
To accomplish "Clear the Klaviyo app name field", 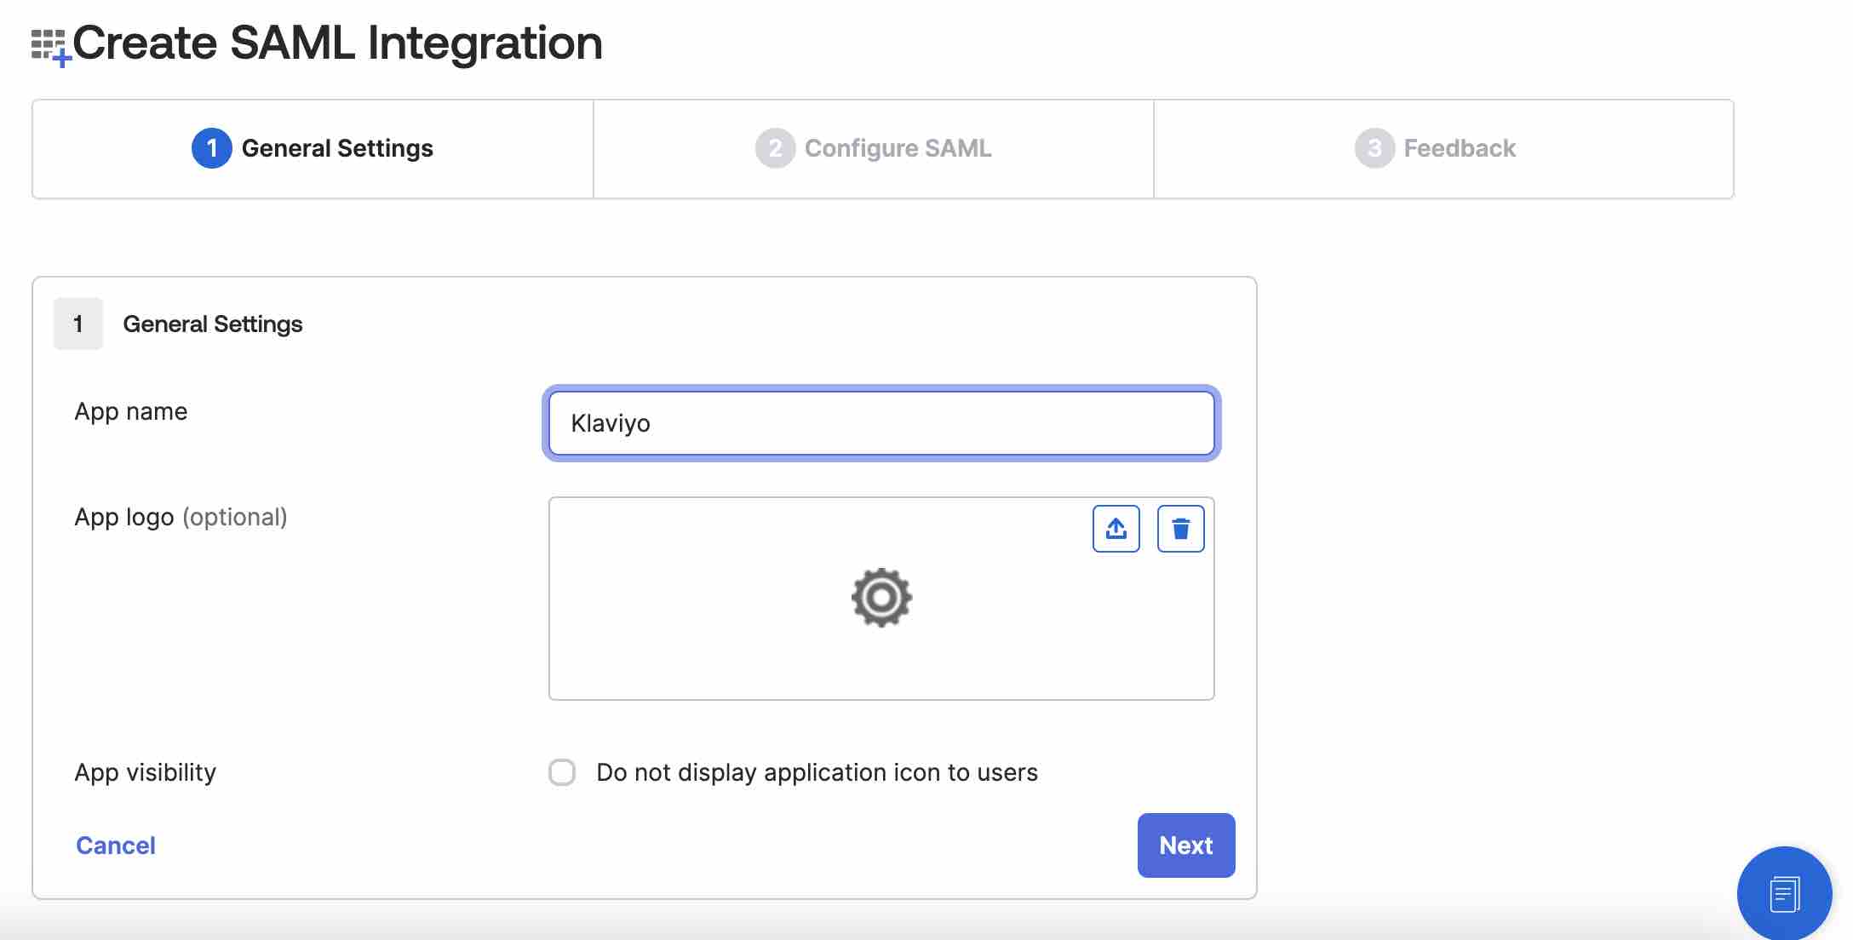I will click(881, 422).
